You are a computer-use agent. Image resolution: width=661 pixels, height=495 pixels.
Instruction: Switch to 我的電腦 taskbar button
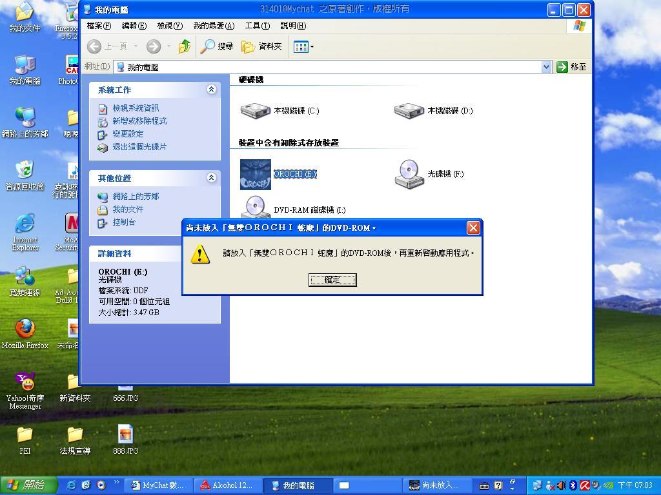pos(298,485)
